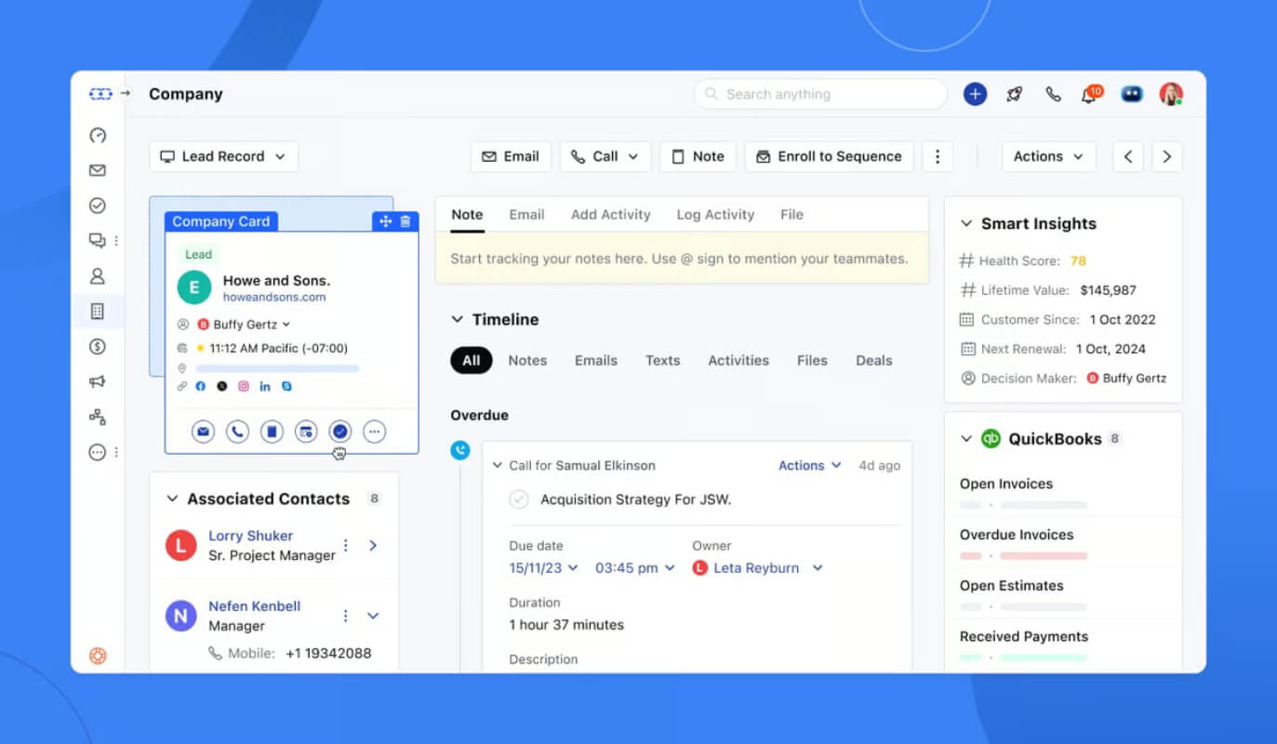Viewport: 1277px width, 744px height.
Task: Open the circled more-options icon in sidebar
Action: [x=98, y=452]
